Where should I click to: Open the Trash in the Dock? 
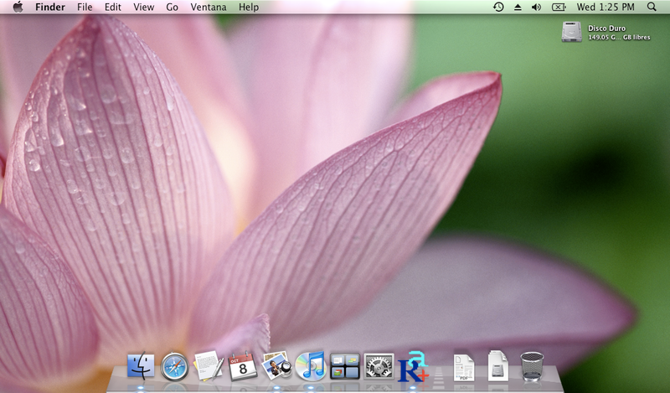point(532,366)
